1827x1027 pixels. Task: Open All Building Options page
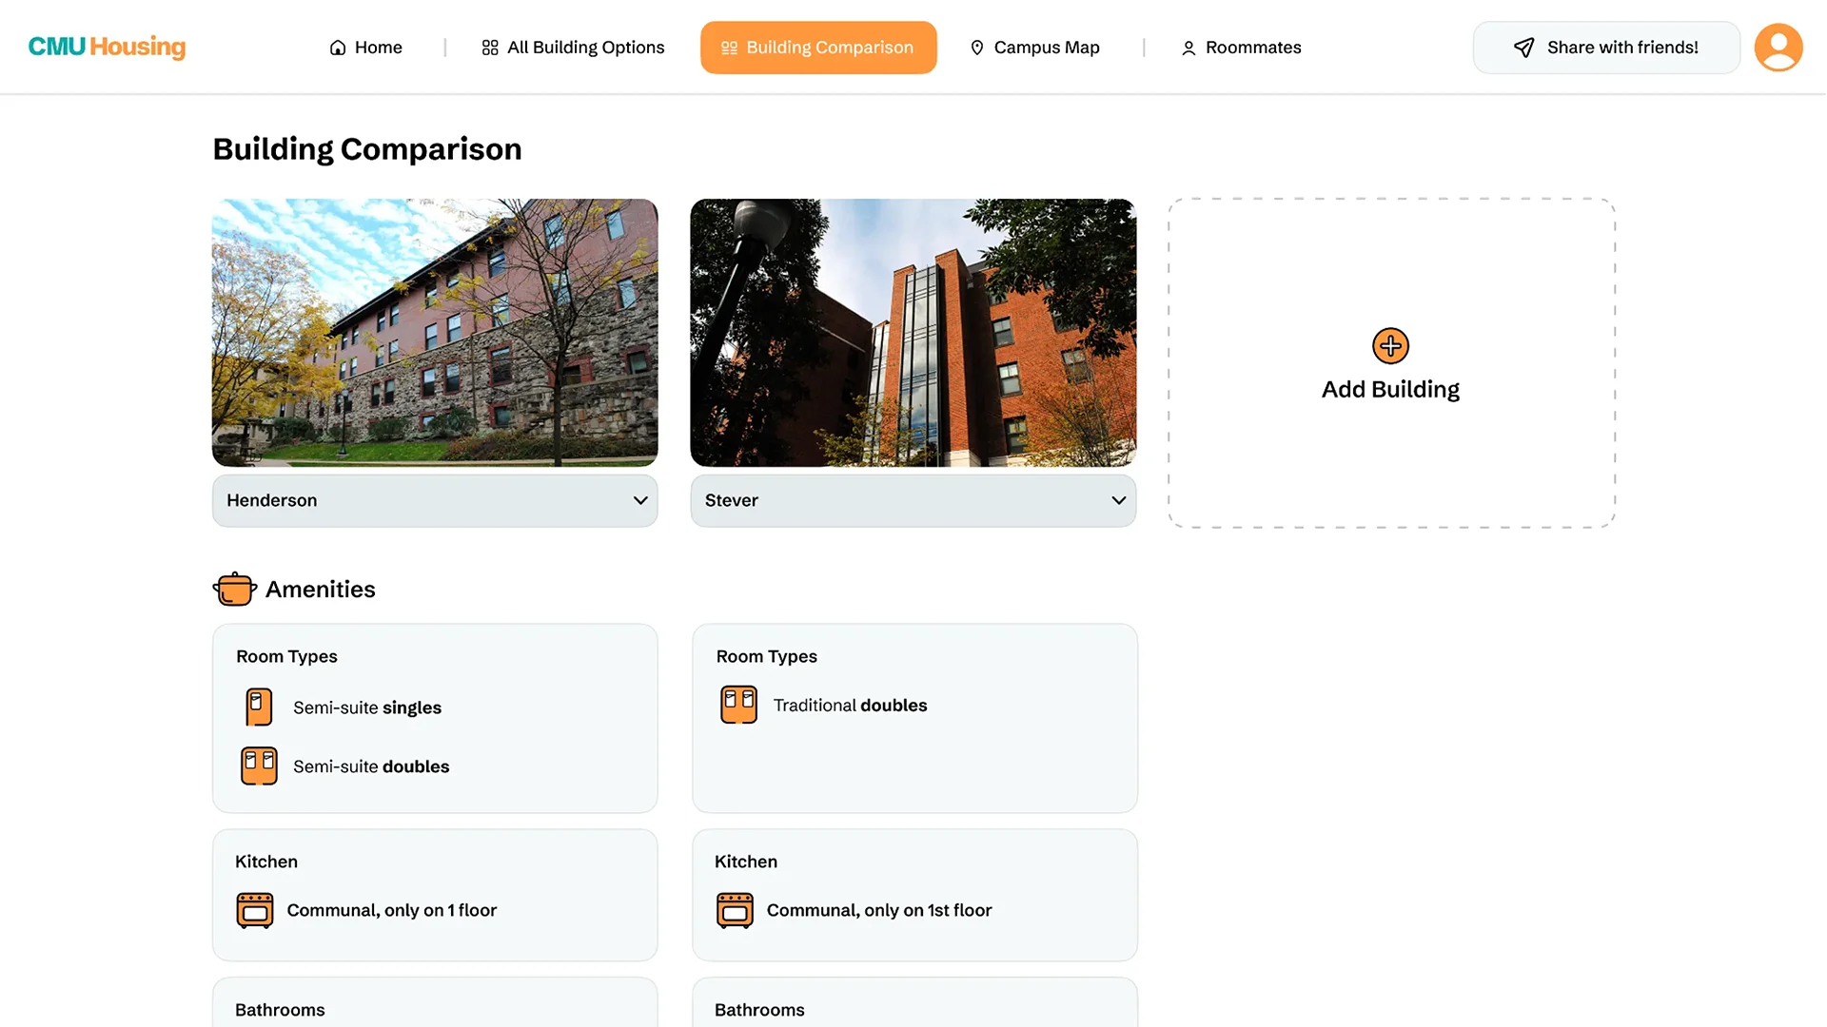[573, 48]
